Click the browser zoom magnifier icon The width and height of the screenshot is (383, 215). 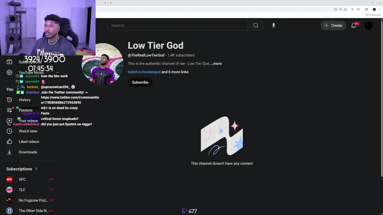(340, 10)
